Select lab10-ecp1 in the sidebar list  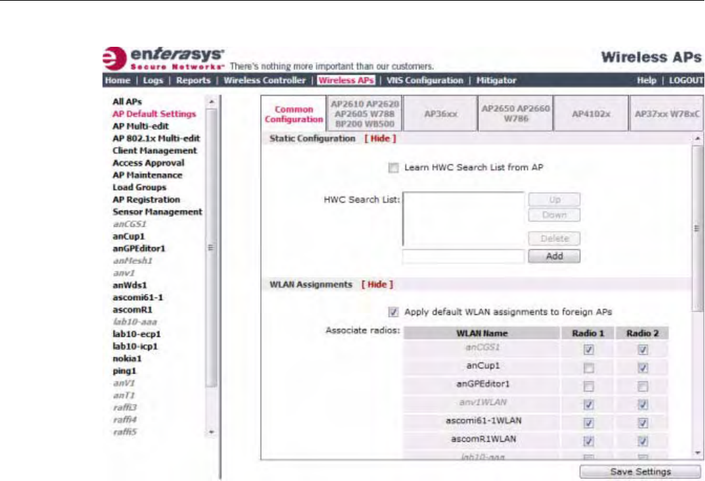[x=137, y=334]
